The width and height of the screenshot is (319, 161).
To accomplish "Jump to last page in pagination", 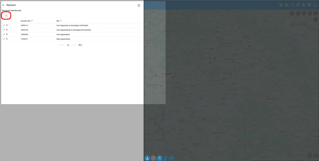I will click(75, 45).
